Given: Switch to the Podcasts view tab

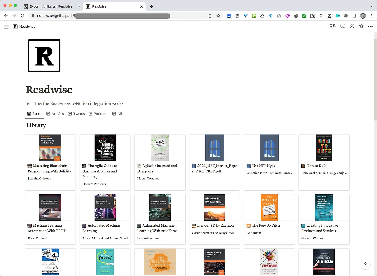Looking at the screenshot, I should pyautogui.click(x=98, y=114).
